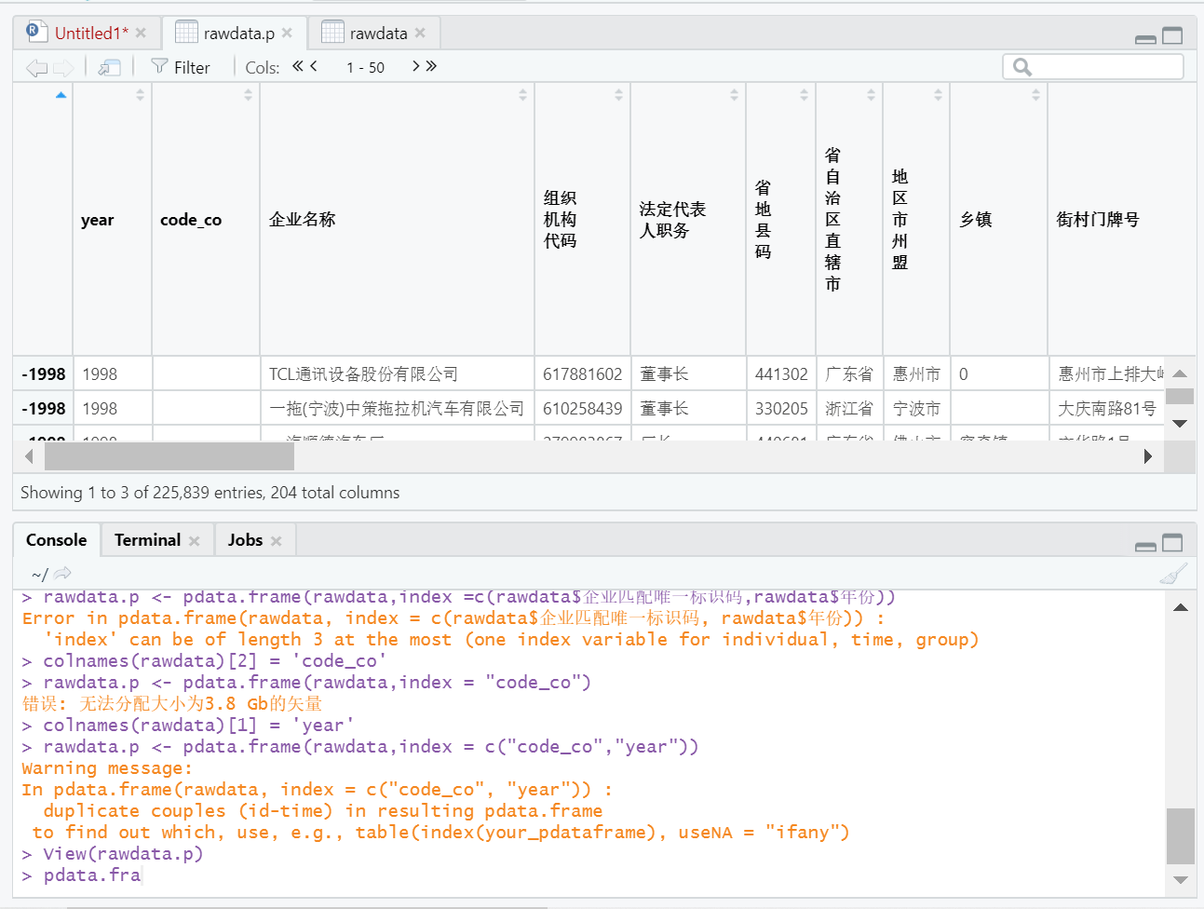The width and height of the screenshot is (1204, 909).
Task: Click cell 617881602
Action: (x=583, y=373)
